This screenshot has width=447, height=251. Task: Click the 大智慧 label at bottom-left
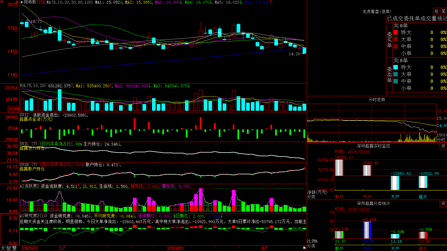click(9, 248)
